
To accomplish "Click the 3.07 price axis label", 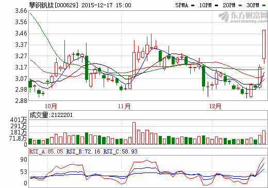I will click(x=21, y=79).
